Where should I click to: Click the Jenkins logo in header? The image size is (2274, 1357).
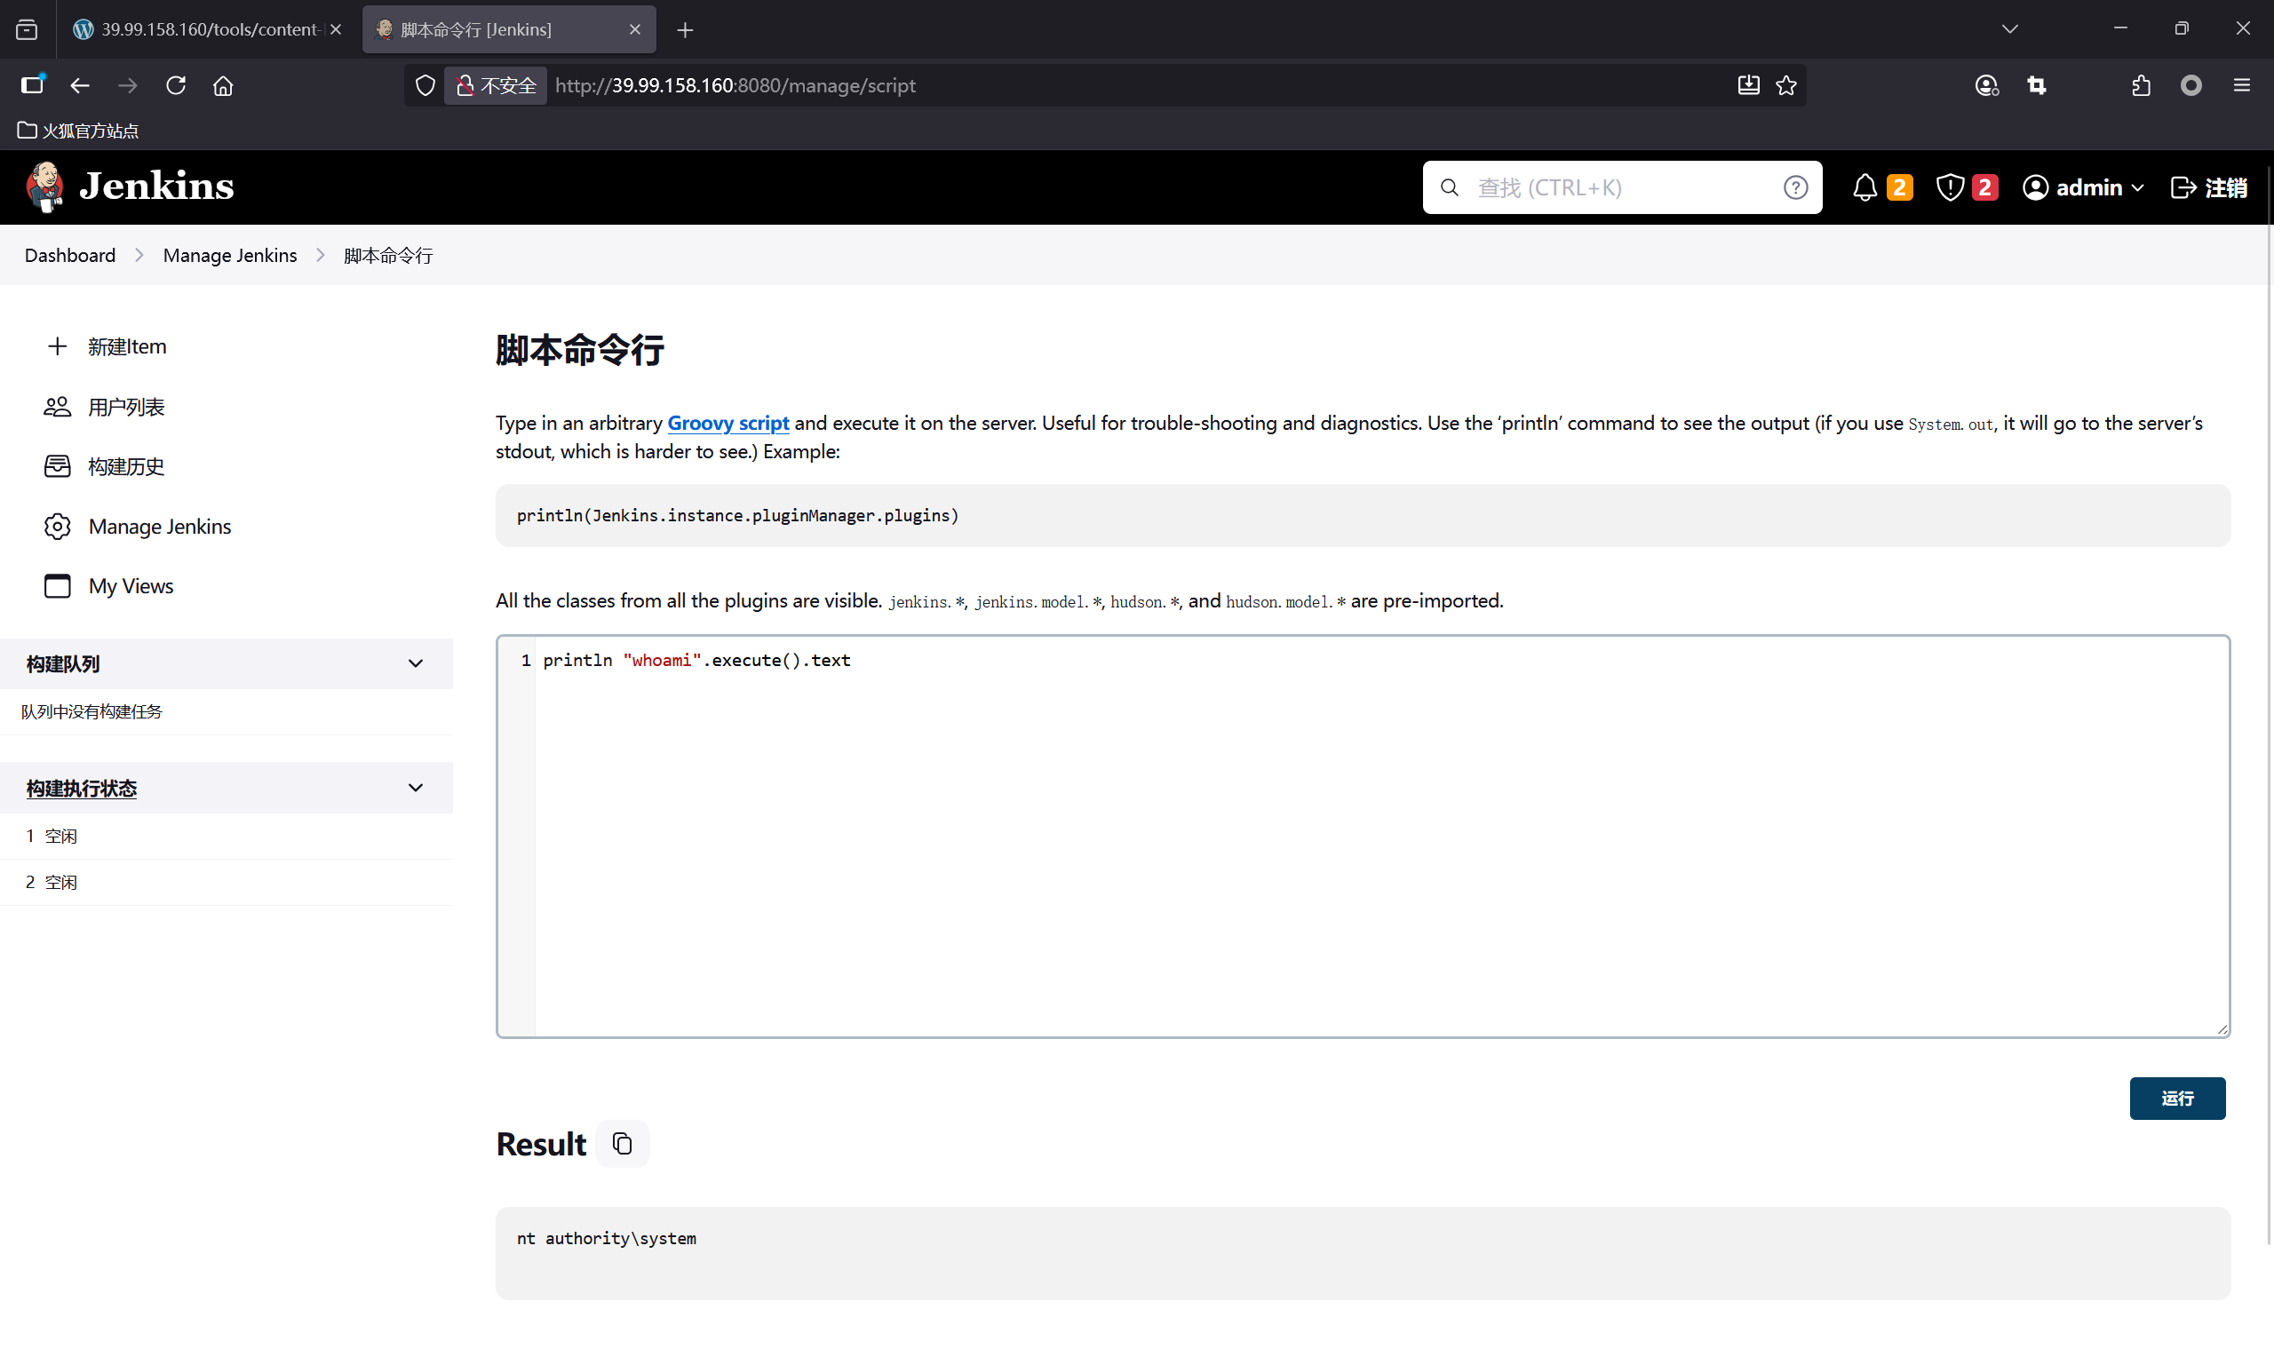pos(129,186)
